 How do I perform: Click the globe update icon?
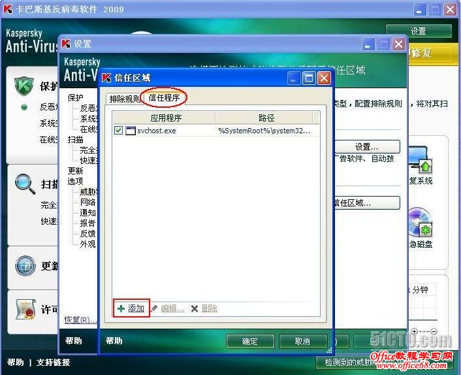(25, 266)
